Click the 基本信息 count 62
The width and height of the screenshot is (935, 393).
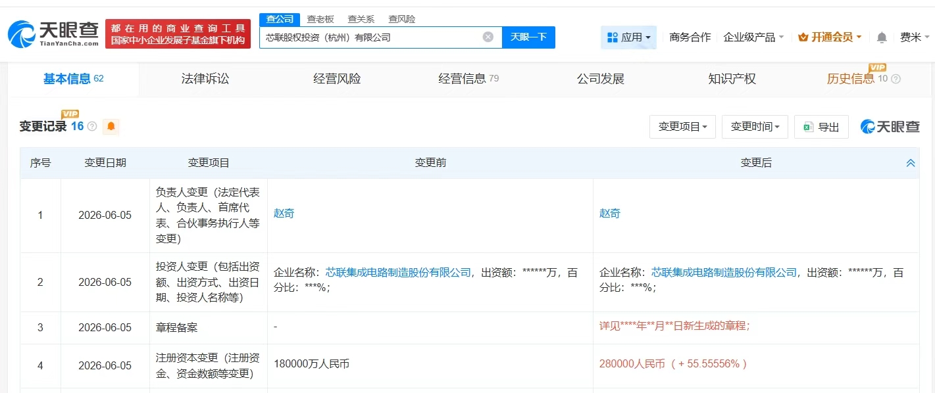(99, 79)
